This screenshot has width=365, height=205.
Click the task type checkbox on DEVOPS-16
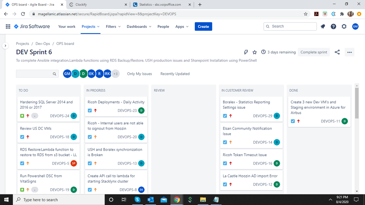[x=225, y=163]
